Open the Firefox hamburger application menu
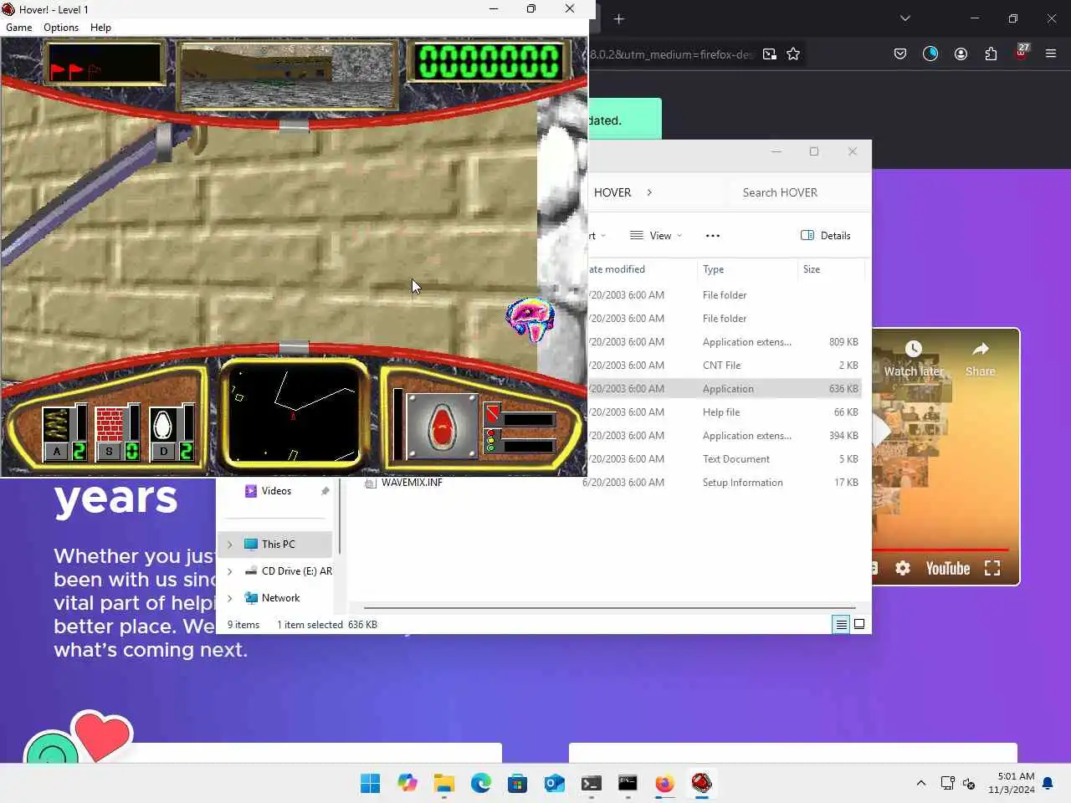 tap(1051, 54)
